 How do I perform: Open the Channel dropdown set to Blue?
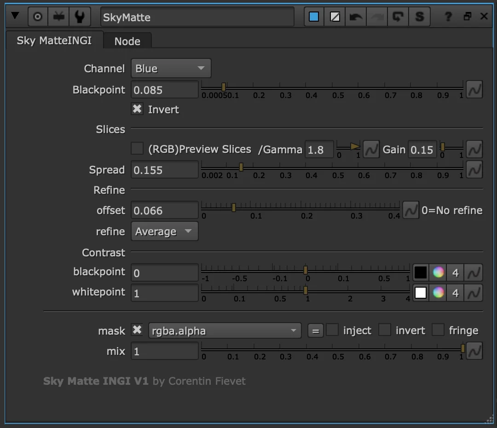tap(171, 69)
